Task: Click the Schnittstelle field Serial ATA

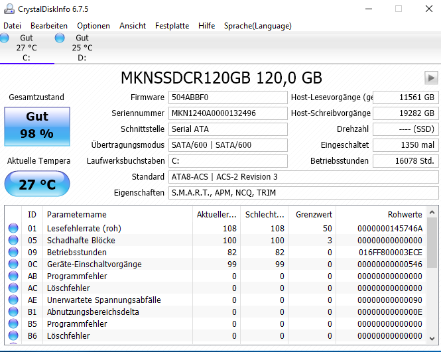Action: 228,129
